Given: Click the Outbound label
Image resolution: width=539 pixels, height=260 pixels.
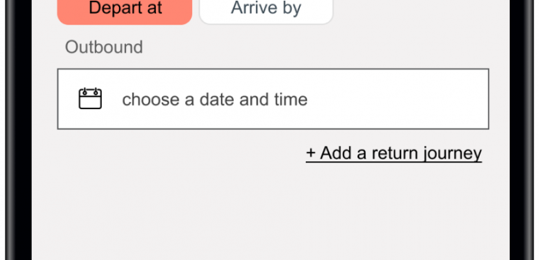Looking at the screenshot, I should pyautogui.click(x=104, y=47).
